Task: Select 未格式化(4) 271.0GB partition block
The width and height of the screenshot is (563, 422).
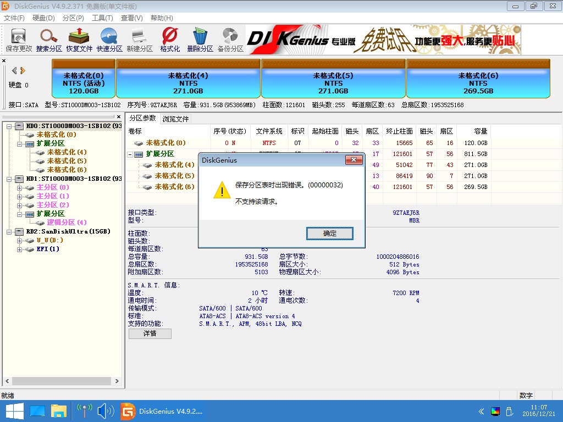Action: 188,79
